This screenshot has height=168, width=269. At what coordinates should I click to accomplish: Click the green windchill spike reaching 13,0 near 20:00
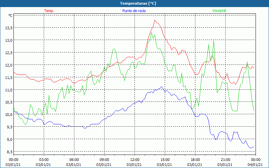coord(214,40)
